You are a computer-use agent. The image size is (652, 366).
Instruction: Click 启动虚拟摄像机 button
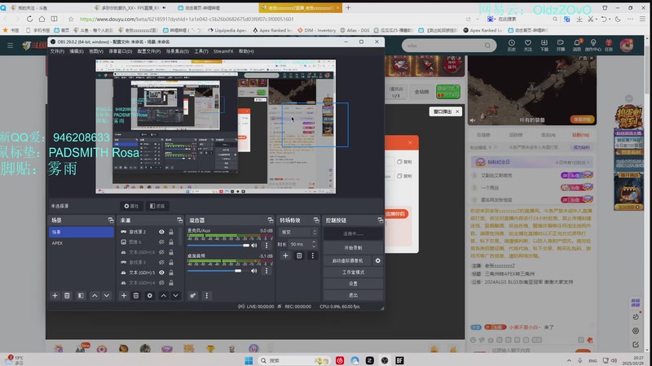point(348,260)
